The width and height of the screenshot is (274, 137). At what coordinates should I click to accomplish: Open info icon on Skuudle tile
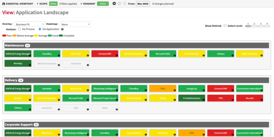[262, 100]
